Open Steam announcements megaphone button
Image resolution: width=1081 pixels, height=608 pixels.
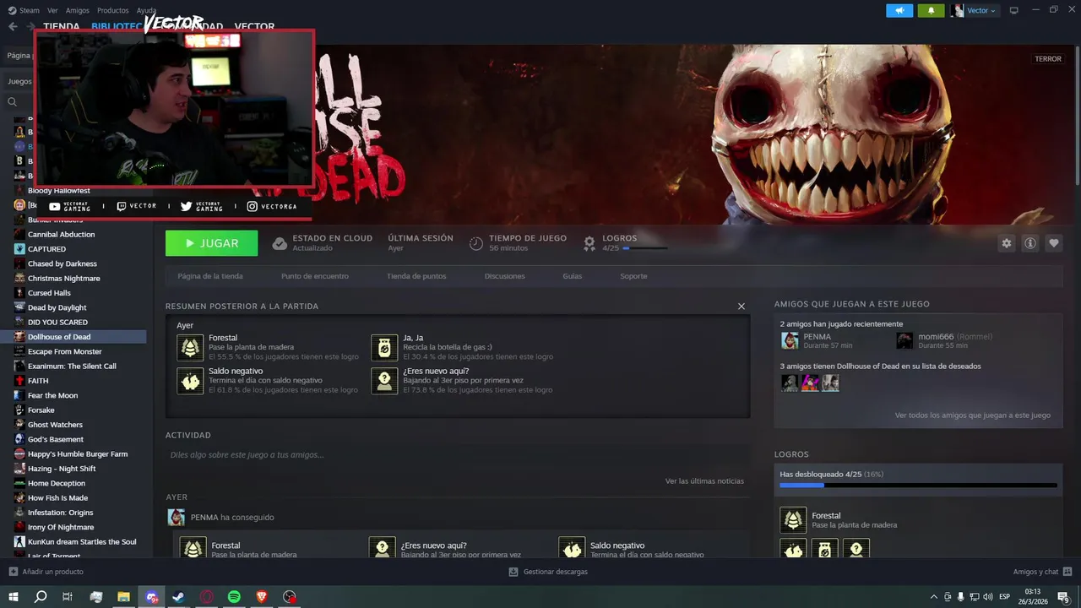coord(899,10)
